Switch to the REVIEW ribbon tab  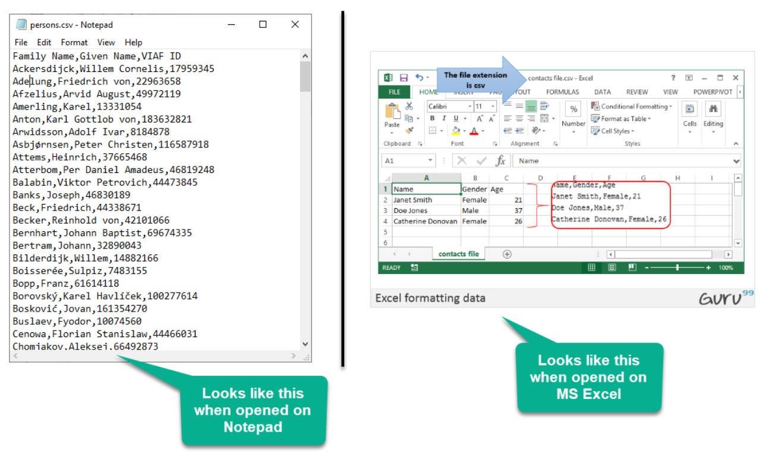(637, 92)
